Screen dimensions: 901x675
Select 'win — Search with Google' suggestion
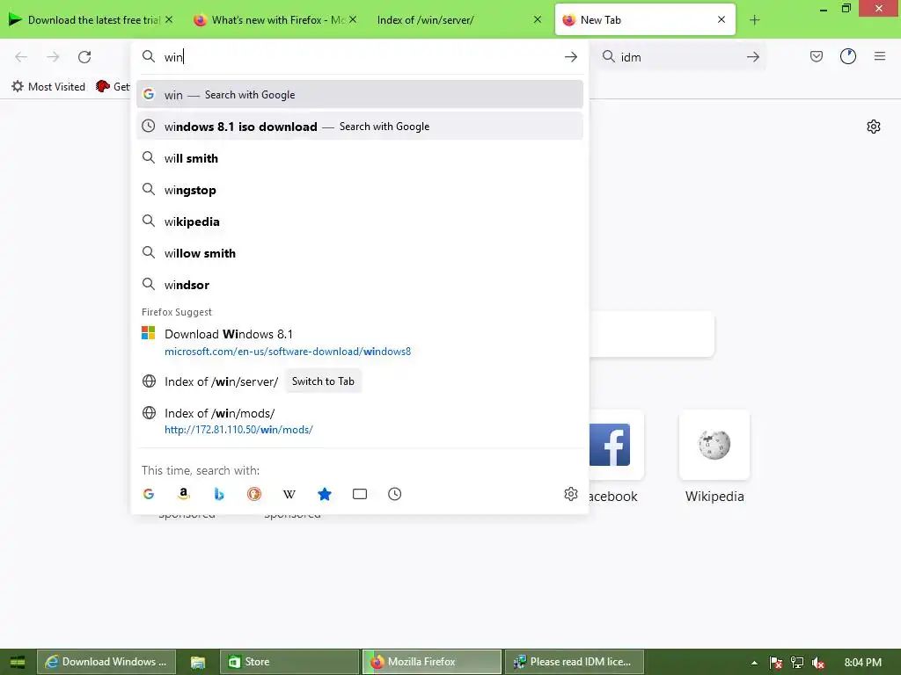click(x=360, y=95)
